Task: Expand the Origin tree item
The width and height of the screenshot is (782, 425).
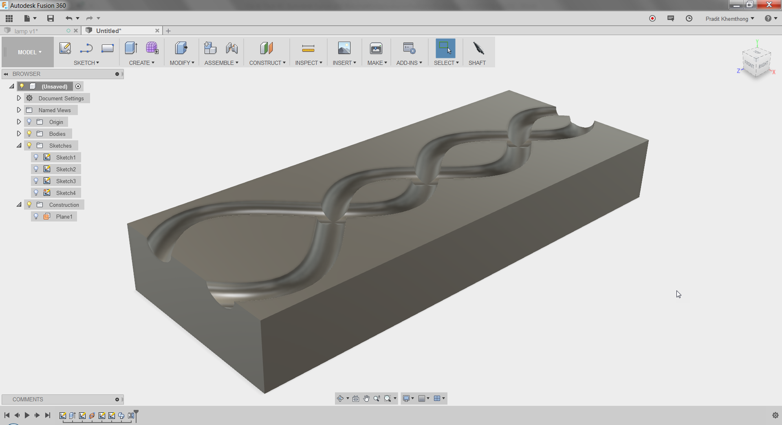Action: click(x=19, y=122)
